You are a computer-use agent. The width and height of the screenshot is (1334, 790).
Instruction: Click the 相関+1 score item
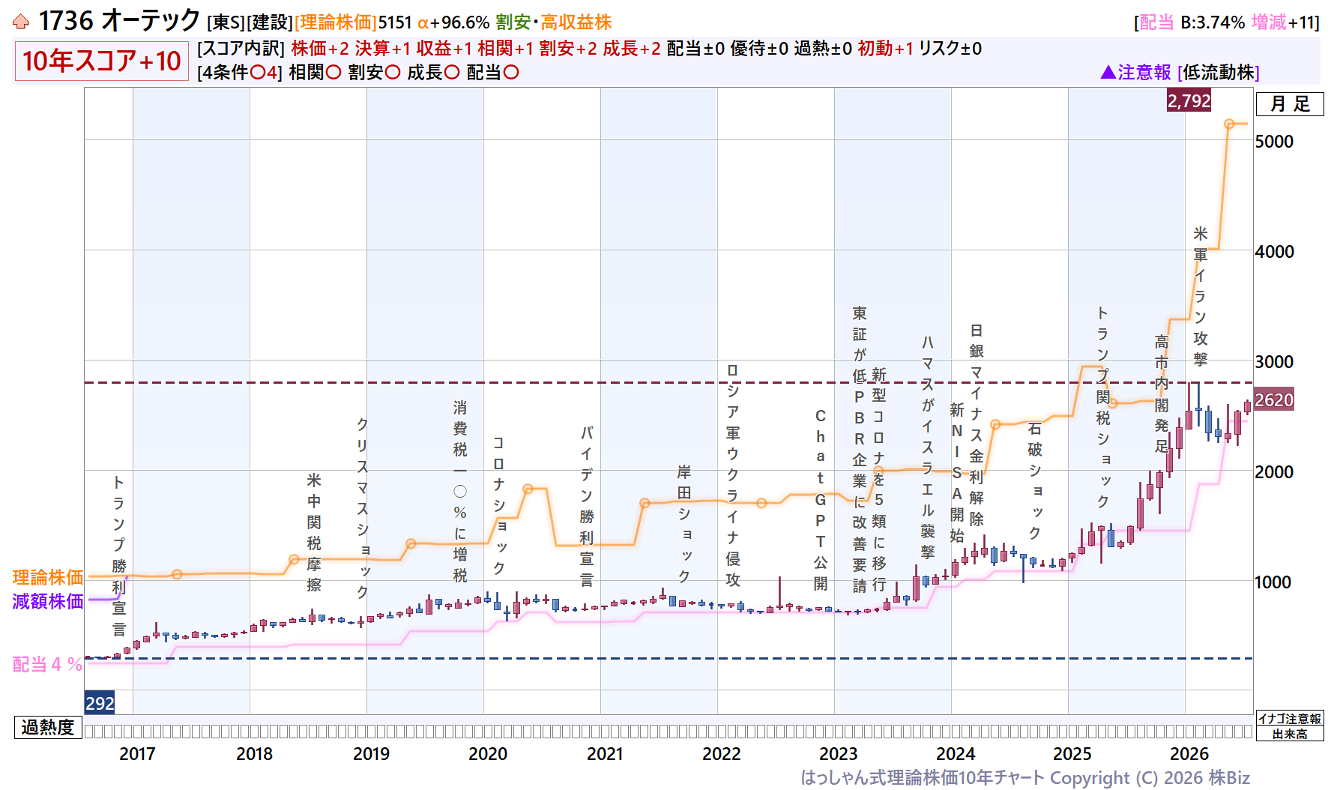pyautogui.click(x=506, y=49)
